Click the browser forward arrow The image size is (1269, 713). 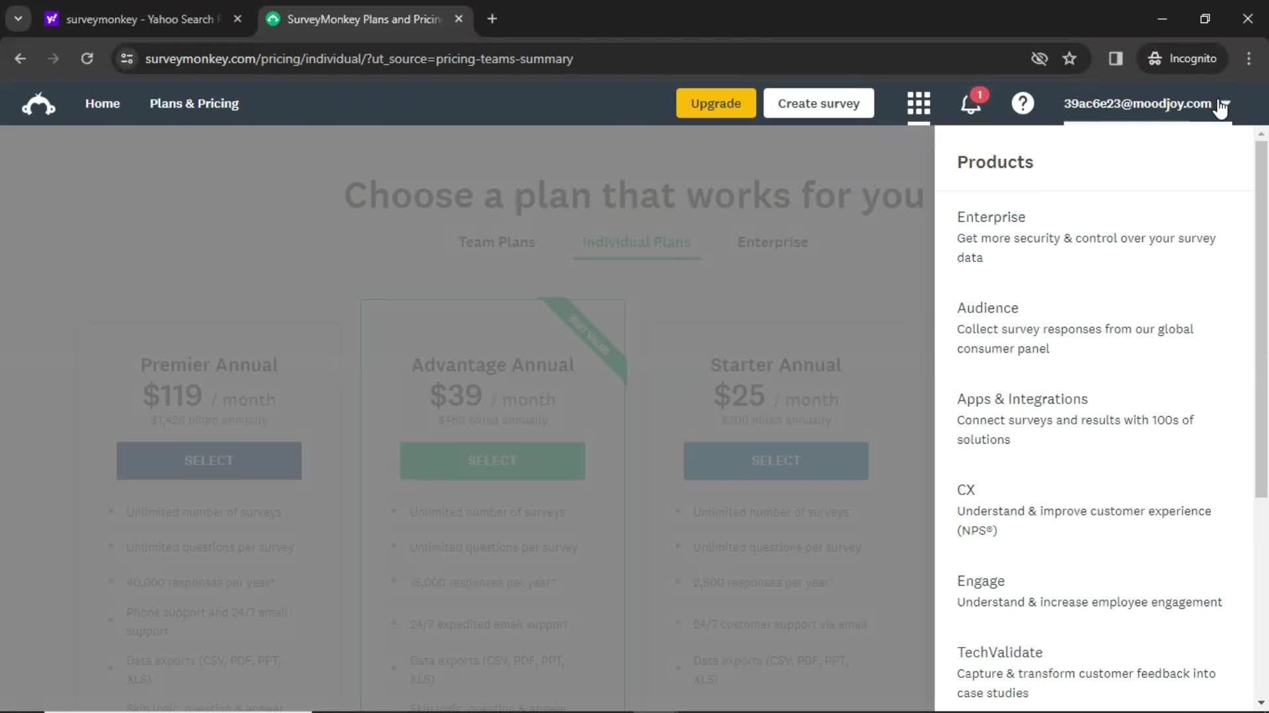pos(54,59)
